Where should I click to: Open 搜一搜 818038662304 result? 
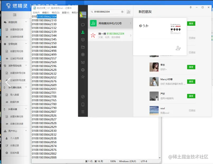[x=110, y=35]
